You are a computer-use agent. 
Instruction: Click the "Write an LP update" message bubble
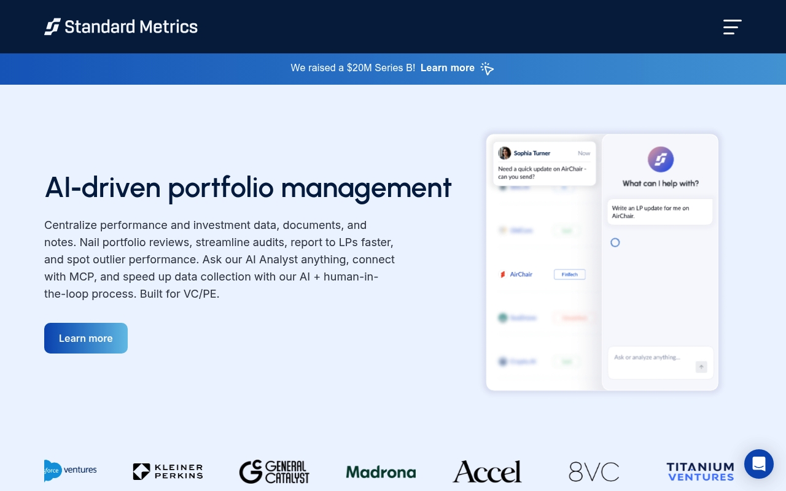(x=660, y=212)
